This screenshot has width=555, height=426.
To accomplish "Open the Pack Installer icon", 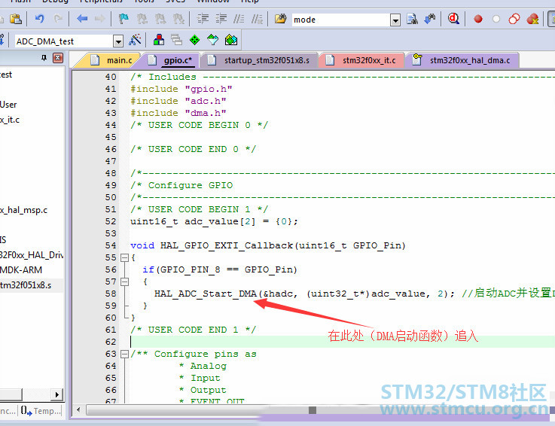I will (231, 40).
